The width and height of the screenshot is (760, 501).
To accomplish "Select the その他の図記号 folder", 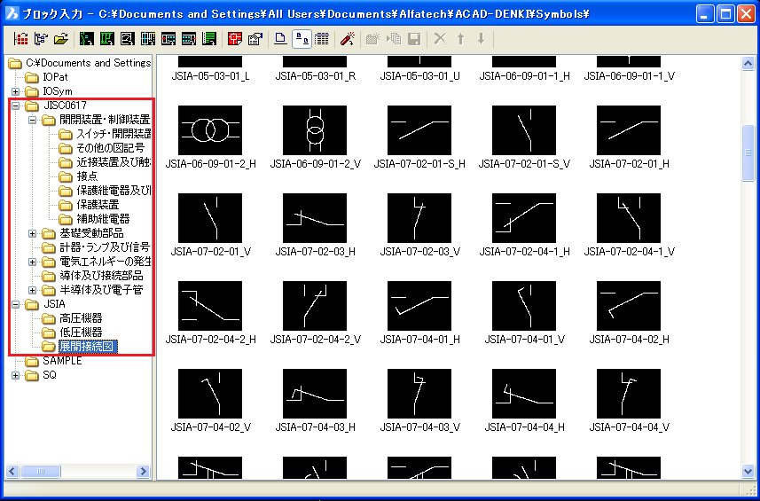I will tap(110, 148).
